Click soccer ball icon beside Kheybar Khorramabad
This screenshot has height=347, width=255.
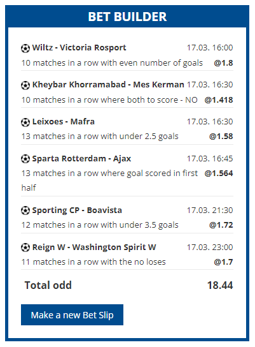tap(25, 85)
